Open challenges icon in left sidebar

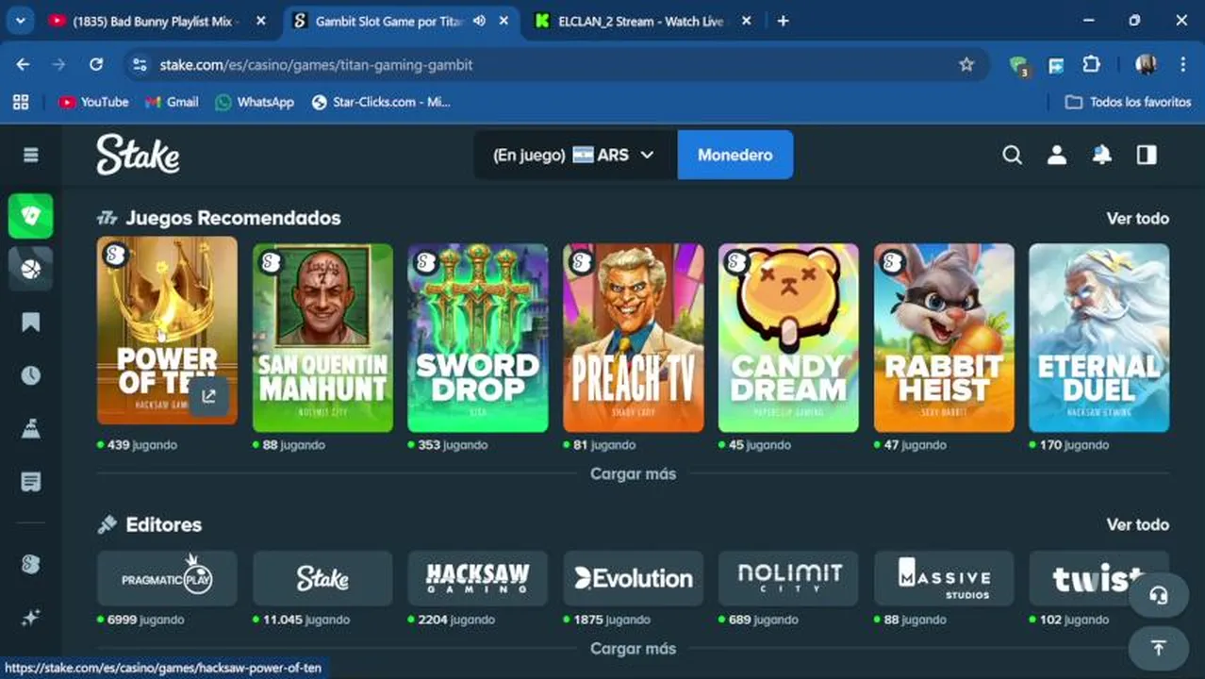pos(31,429)
